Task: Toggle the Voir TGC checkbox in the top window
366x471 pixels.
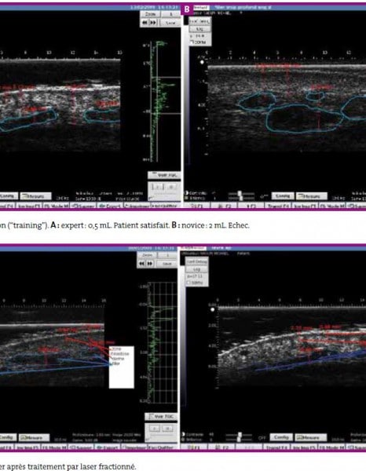Action: [164, 175]
